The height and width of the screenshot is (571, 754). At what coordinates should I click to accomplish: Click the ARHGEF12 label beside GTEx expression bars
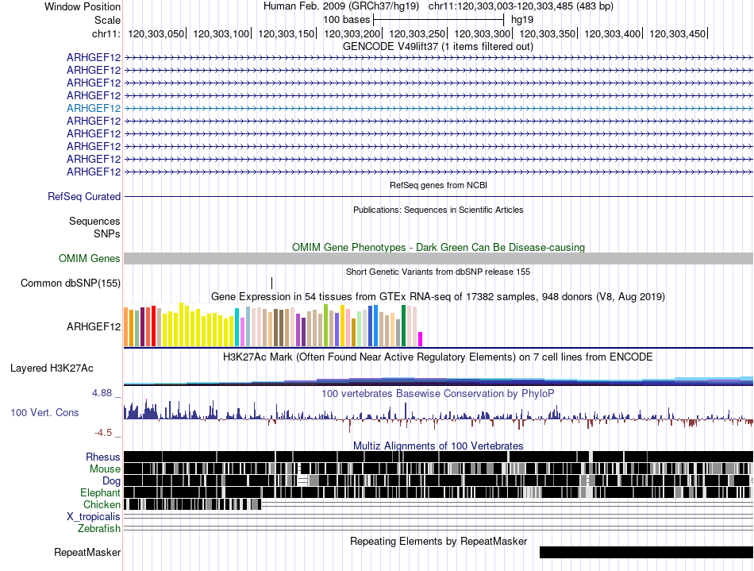(x=94, y=326)
